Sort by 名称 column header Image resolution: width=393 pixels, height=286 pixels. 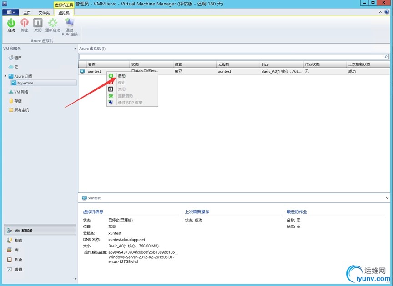point(108,64)
